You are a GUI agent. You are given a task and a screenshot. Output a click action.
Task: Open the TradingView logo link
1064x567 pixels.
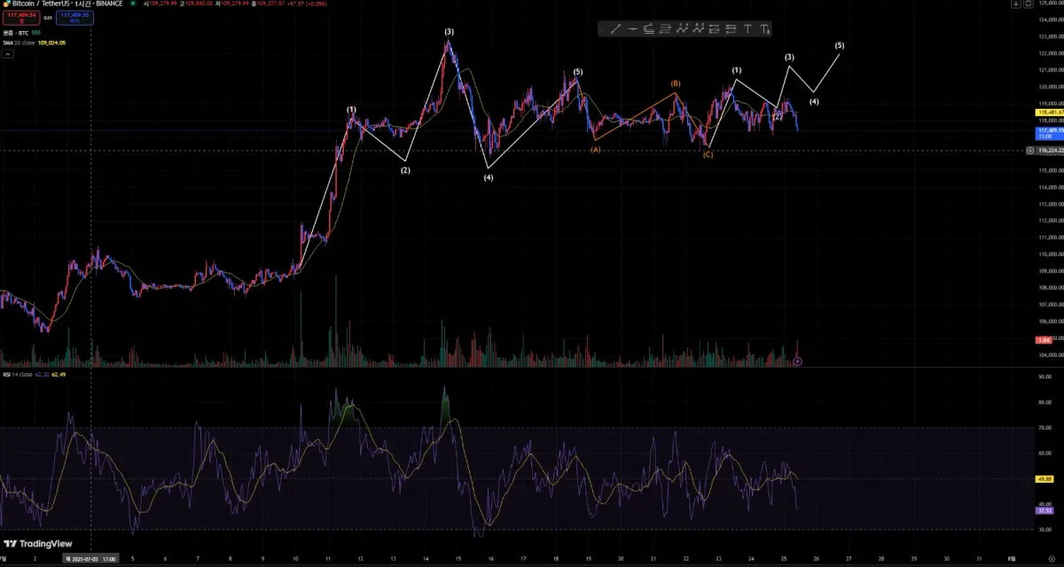click(x=38, y=544)
